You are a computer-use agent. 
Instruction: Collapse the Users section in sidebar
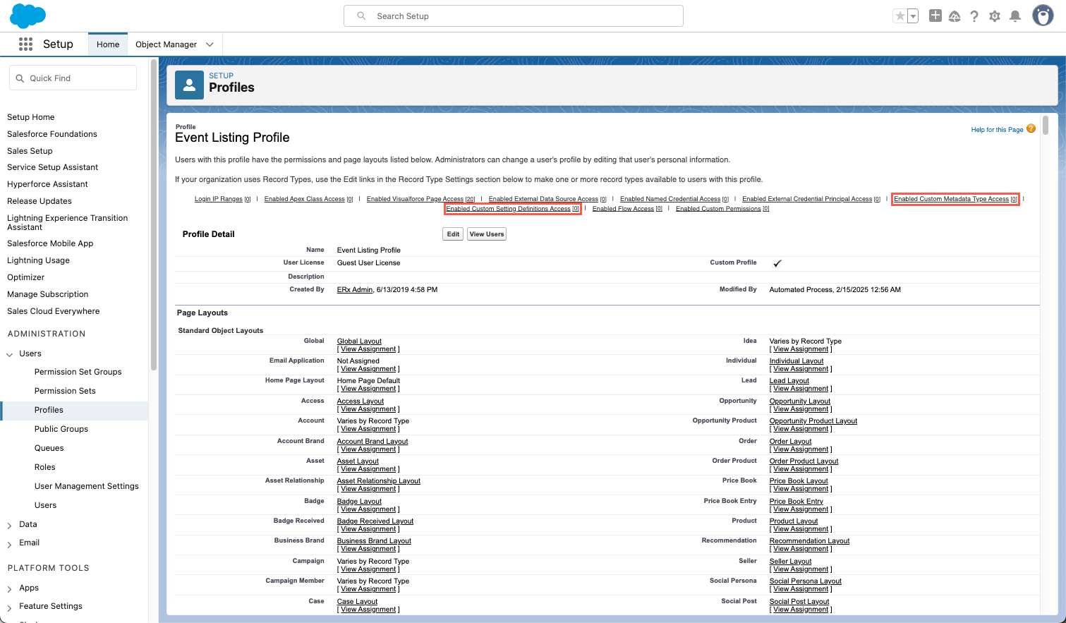[10, 354]
